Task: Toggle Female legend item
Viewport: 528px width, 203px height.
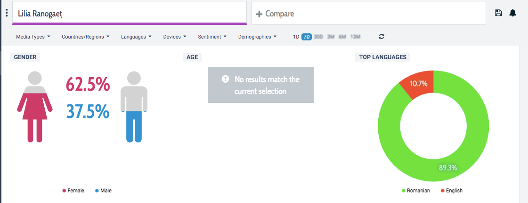Action: pos(73,191)
